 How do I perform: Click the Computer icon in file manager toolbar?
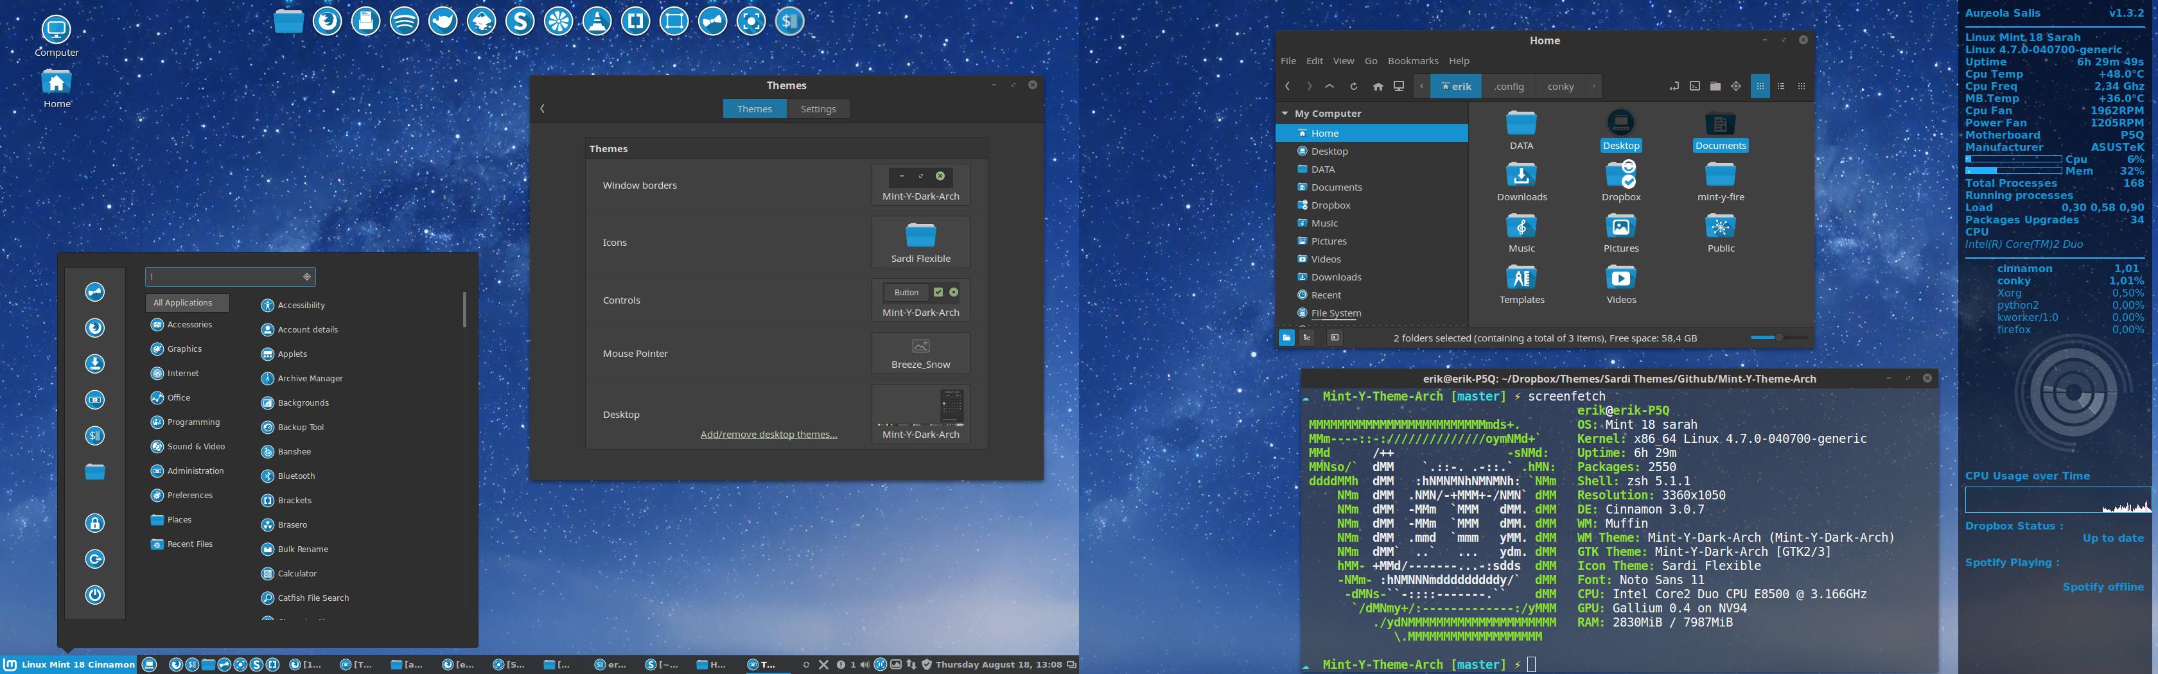point(1398,86)
